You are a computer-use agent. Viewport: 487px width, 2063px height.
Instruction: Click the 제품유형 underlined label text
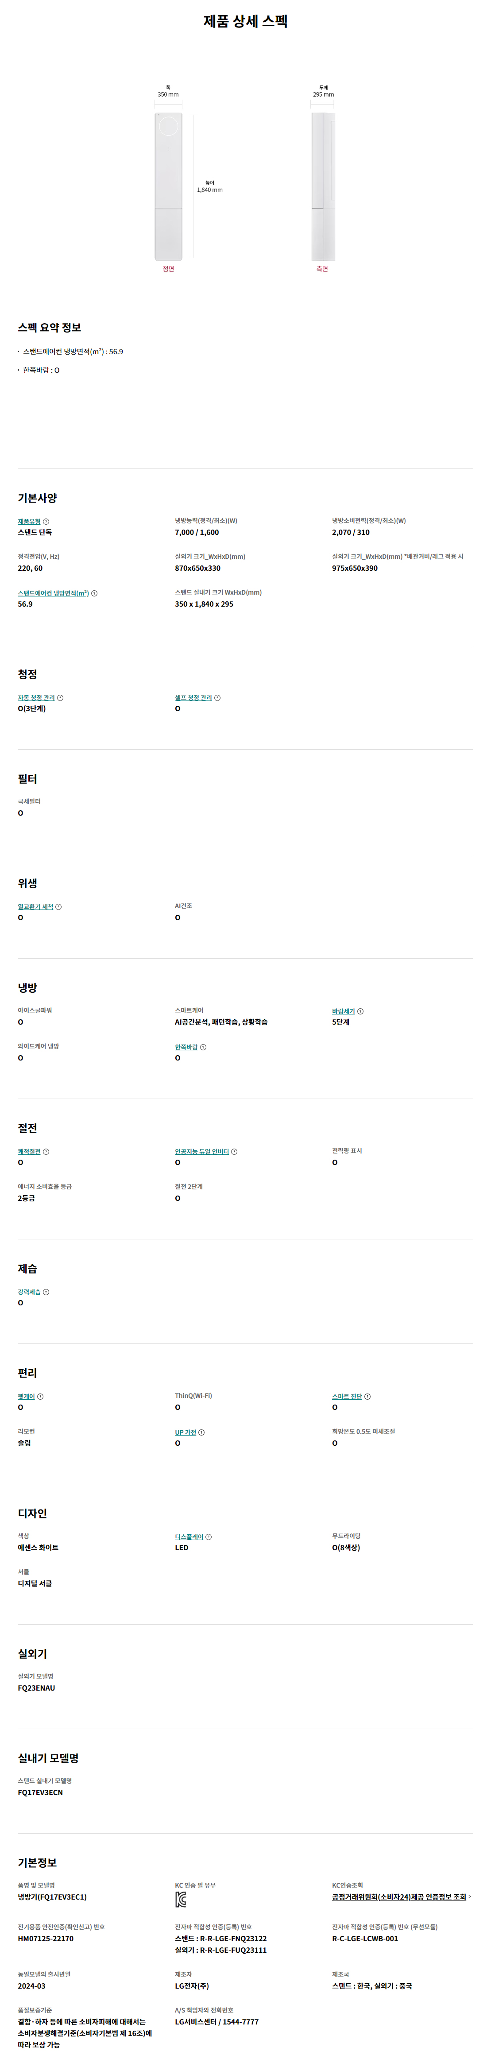tap(29, 521)
